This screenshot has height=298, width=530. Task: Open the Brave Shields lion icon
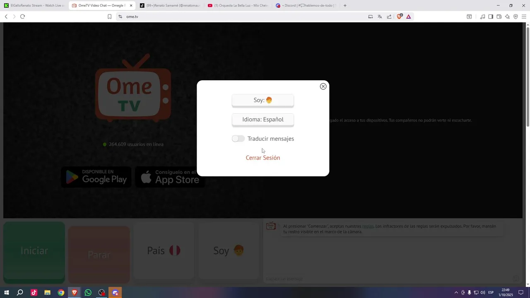(x=399, y=17)
